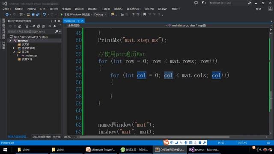Click the New Project toolbar icon
Image resolution: width=274 pixels, height=154 pixels.
21,15
